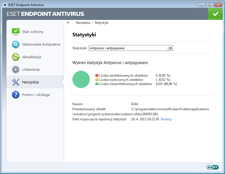Click the Stan ochrony monitor icon

click(16, 32)
